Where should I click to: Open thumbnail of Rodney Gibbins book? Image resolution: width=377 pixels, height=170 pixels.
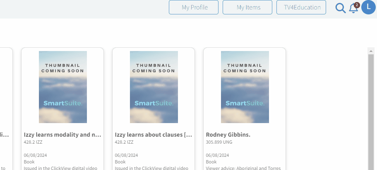tap(245, 87)
